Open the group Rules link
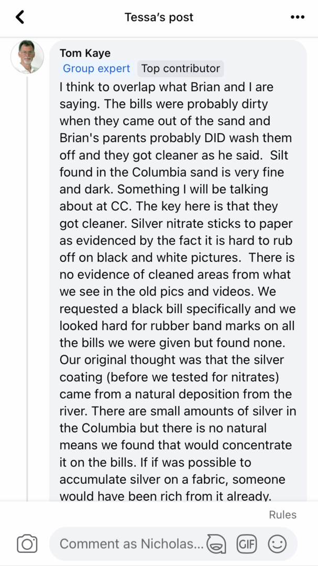 (282, 515)
